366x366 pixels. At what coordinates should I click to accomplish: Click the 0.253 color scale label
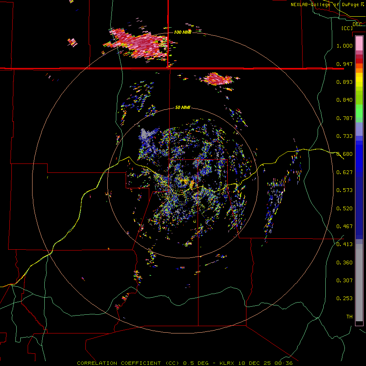tap(344, 298)
